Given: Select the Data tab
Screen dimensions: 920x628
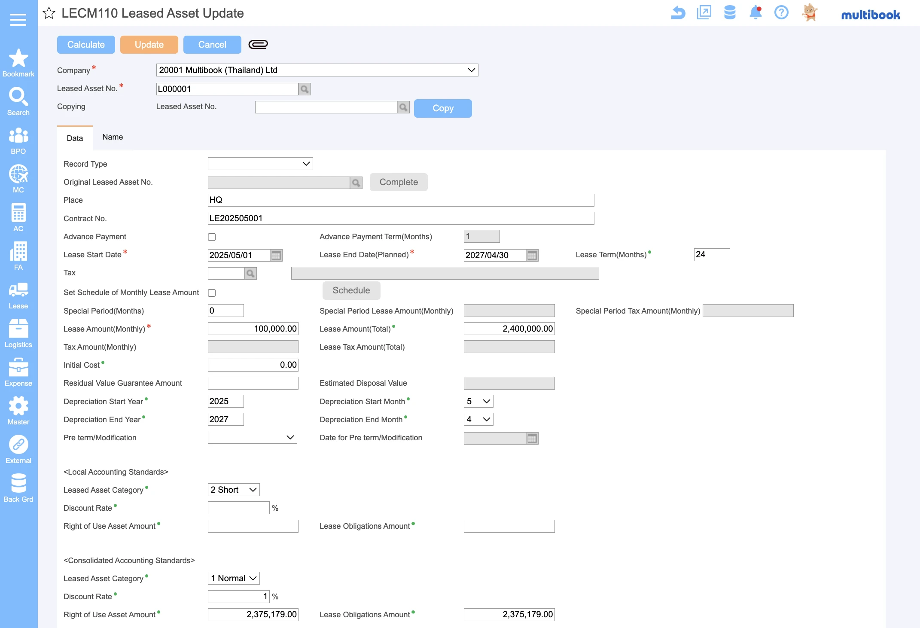Looking at the screenshot, I should [75, 138].
